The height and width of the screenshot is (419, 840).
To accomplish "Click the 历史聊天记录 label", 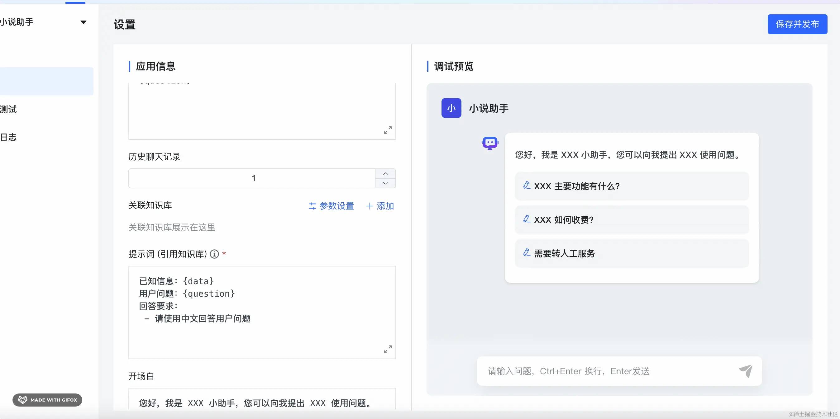I will 154,157.
